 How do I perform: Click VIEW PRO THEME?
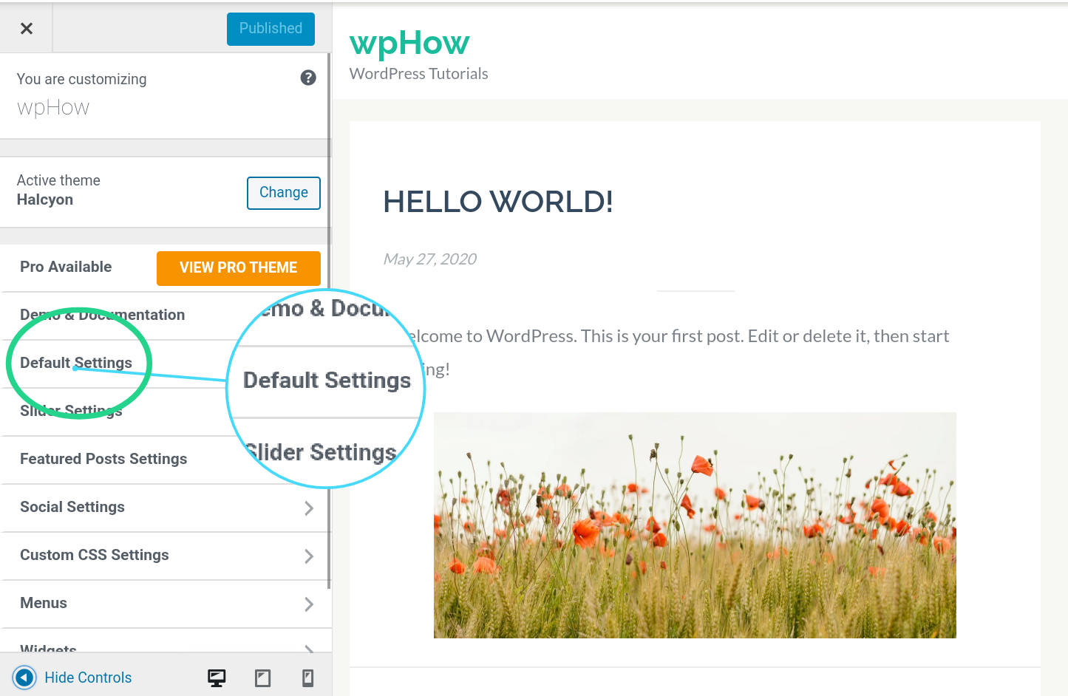point(238,267)
